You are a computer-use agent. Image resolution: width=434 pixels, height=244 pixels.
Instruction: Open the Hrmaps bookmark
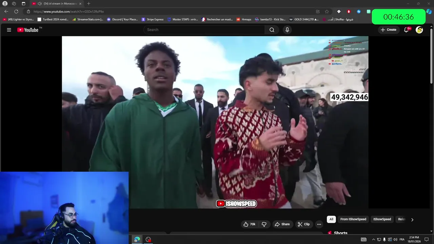pos(244,19)
